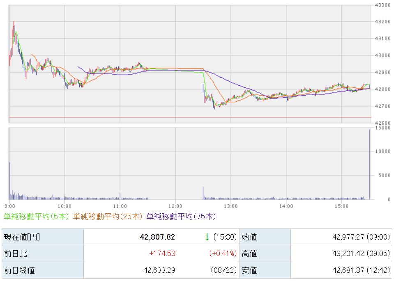396x281 pixels.
Task: Click the (+0.41%) percentage change
Action: (223, 253)
